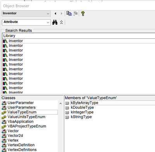155x152 pixels.
Task: Select kDoubleType member
Action: tap(82, 107)
